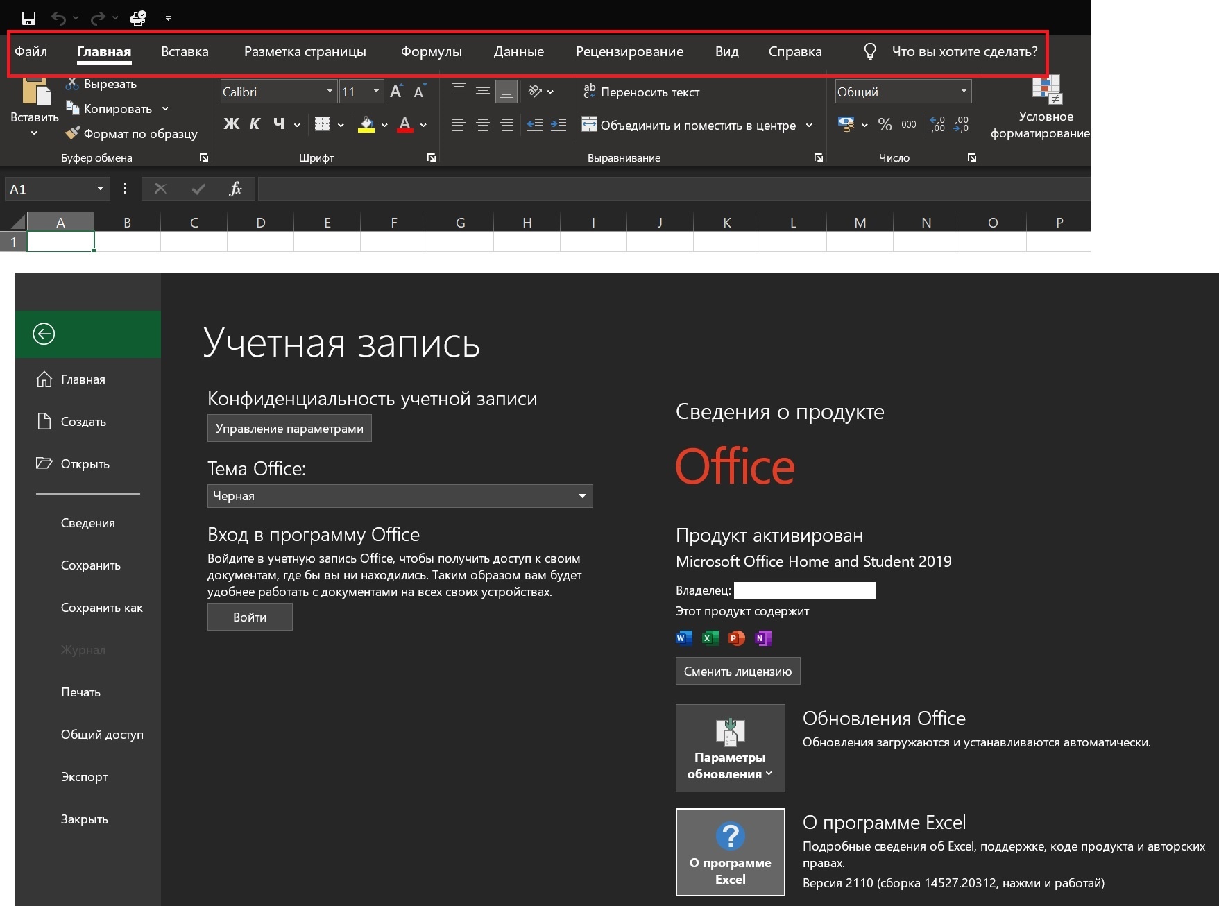Open the Customize Quick Access Toolbar arrow
This screenshot has width=1219, height=906.
pos(168,19)
